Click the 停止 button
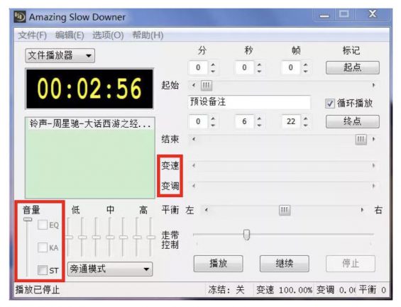Viewport: 401px width, 307px height. (x=351, y=264)
